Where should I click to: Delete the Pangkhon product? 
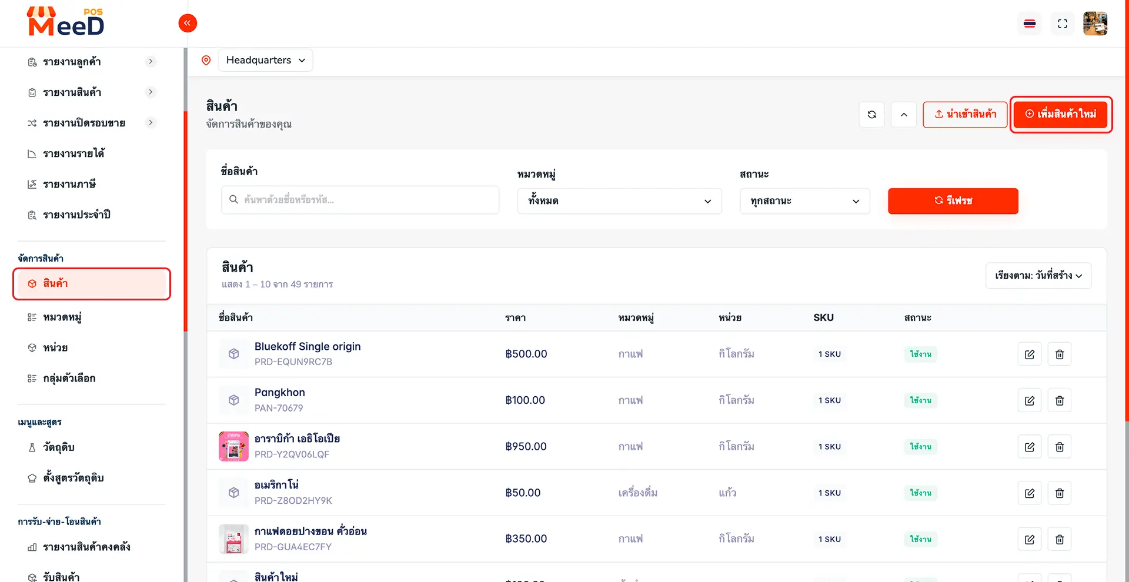[x=1060, y=400]
